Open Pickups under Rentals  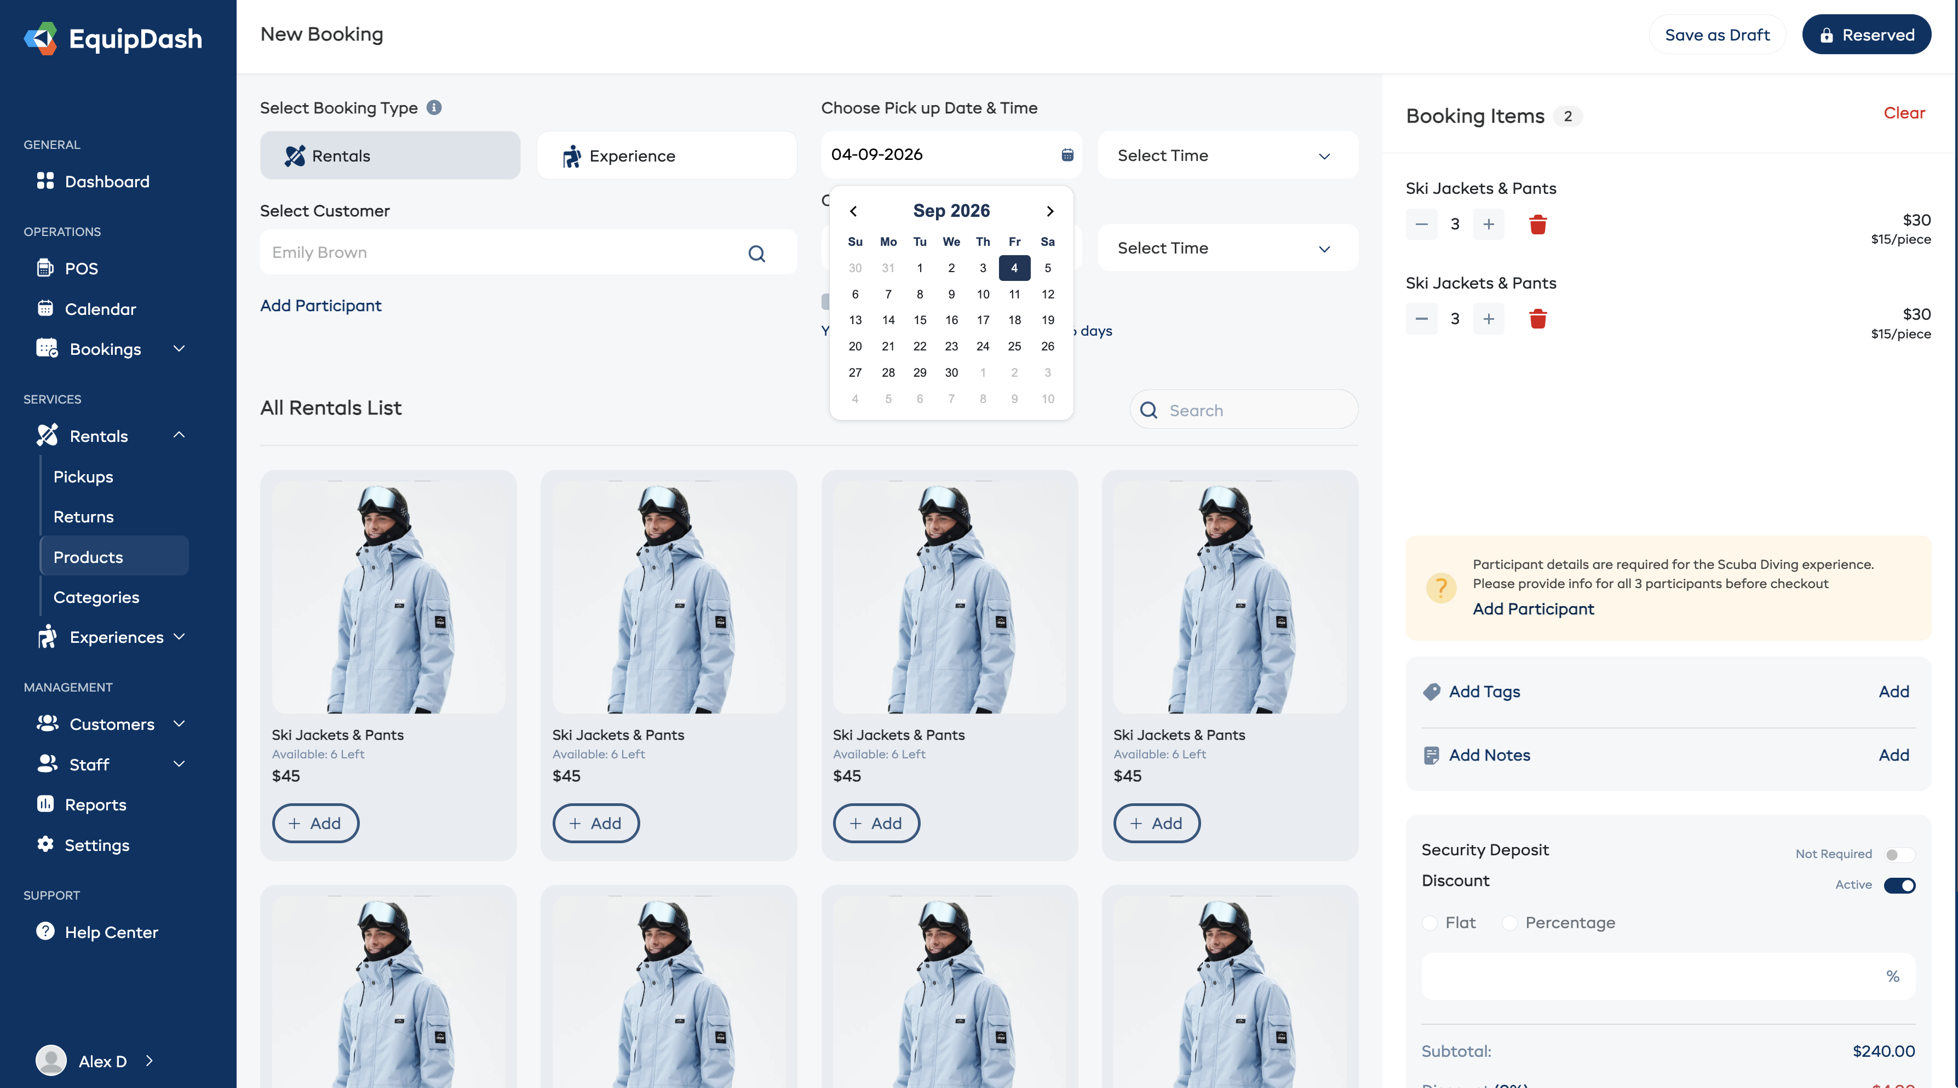pos(83,476)
